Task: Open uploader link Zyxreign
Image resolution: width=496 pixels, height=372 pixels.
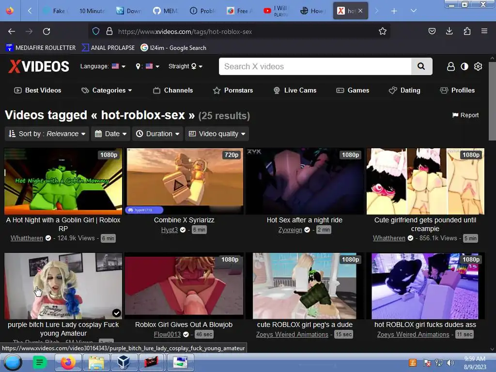Action: [x=290, y=230]
